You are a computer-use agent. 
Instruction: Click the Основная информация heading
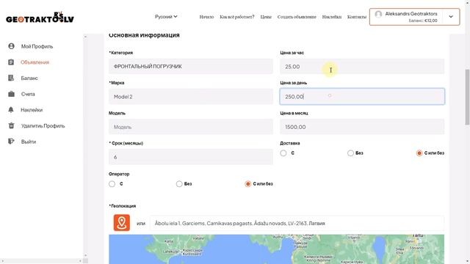coord(144,35)
